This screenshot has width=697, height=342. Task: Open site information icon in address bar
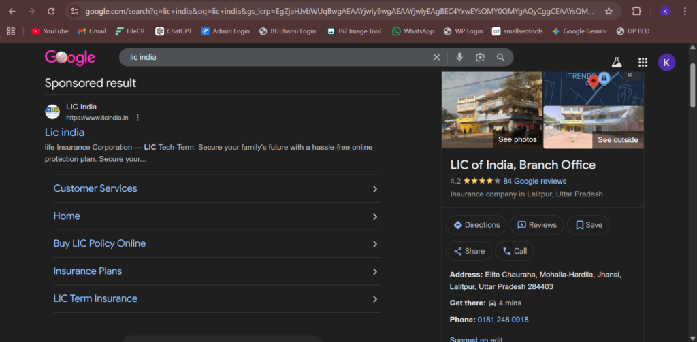[75, 11]
